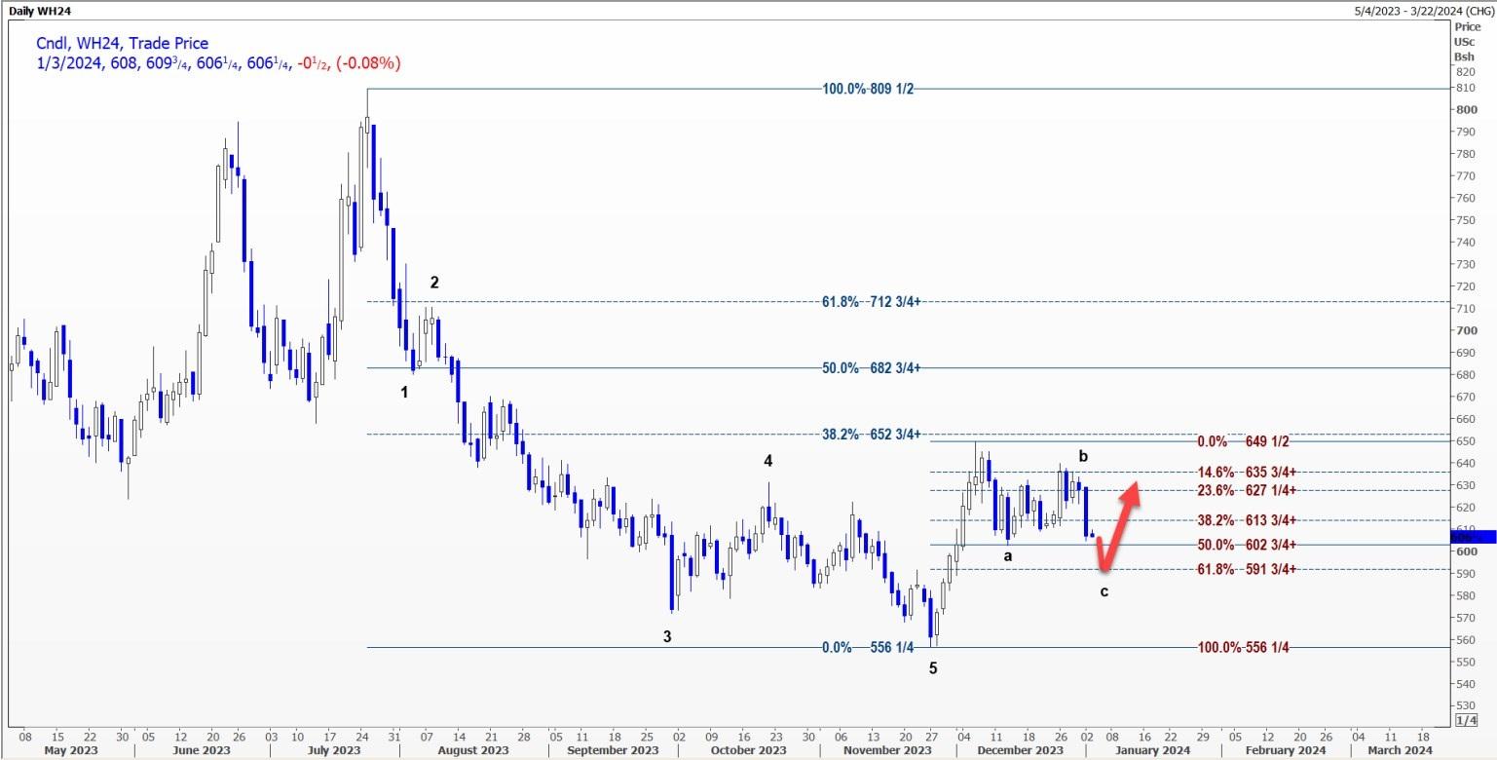Click the "50.0% 682 3/4+" retracement label

(872, 368)
